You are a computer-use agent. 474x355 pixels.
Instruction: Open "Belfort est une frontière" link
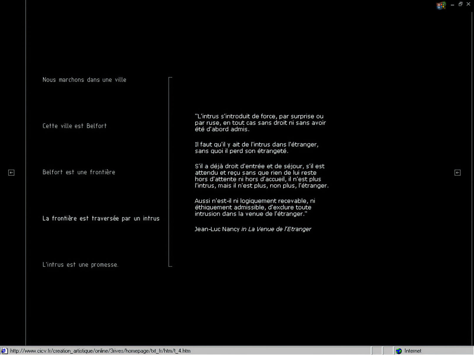79,172
